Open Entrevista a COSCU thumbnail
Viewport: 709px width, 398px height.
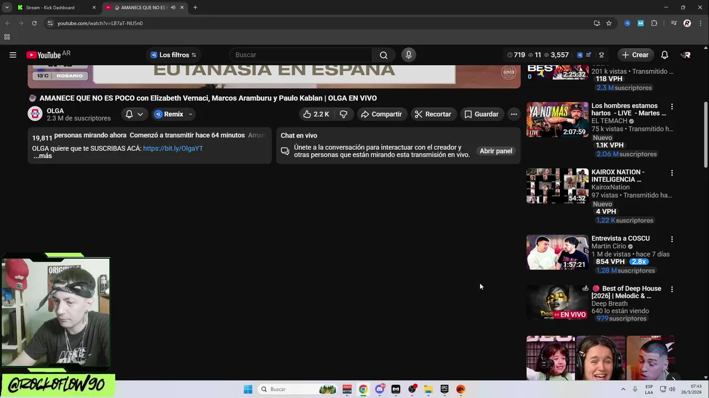point(557,253)
